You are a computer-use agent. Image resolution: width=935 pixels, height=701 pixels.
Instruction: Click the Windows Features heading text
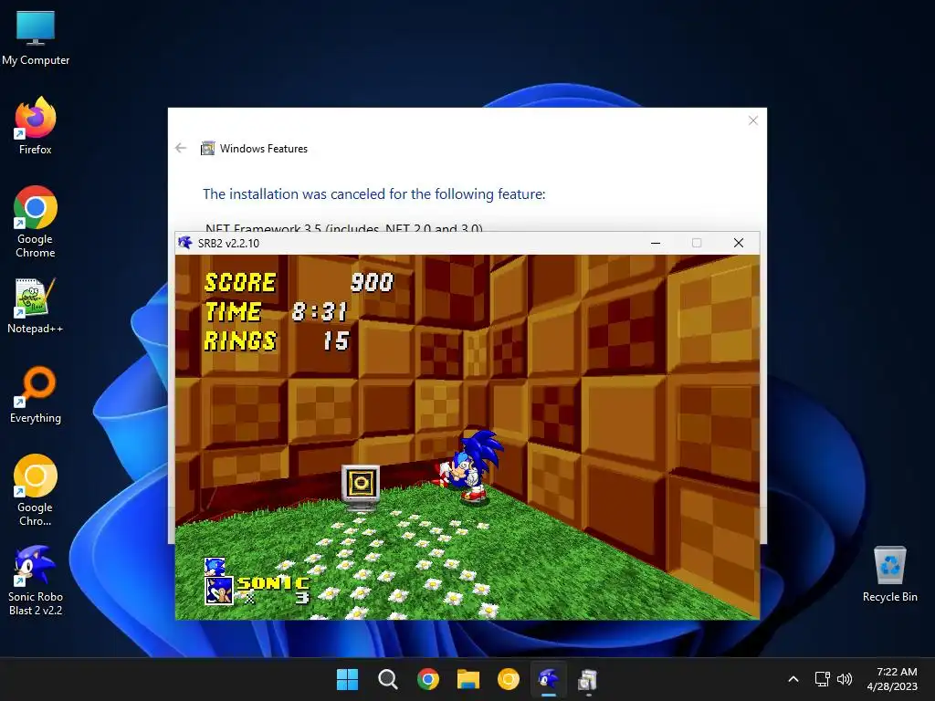tap(264, 149)
